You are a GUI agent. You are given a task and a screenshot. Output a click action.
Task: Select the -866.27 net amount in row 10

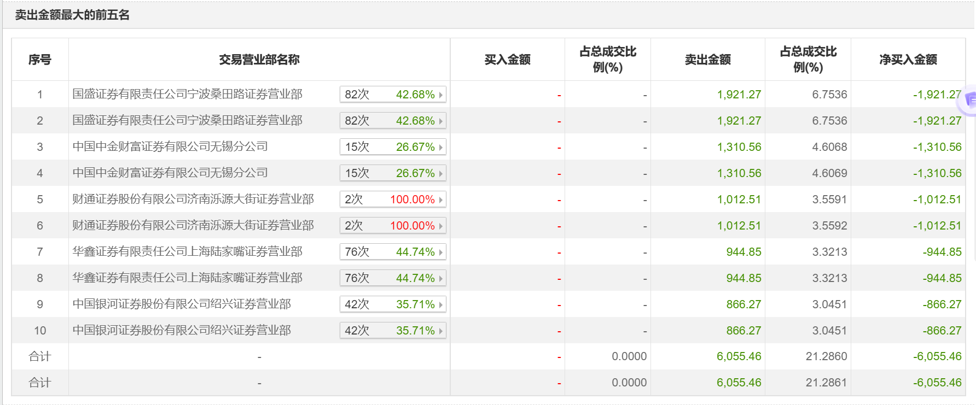[942, 330]
